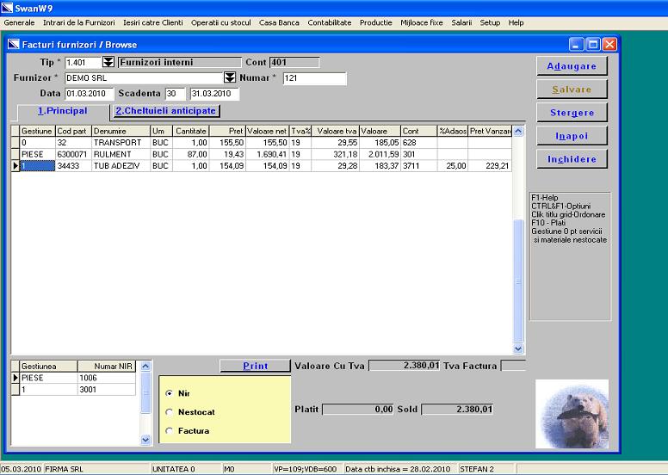
Task: Click the Facturi furnizori window icon
Action: [13, 44]
